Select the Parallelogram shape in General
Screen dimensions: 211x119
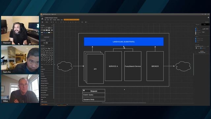[x=51, y=51]
